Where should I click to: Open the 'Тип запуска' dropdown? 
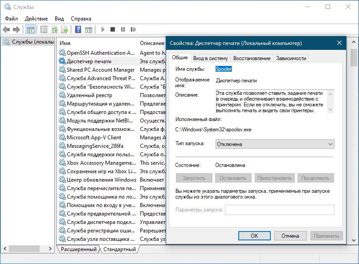point(274,144)
